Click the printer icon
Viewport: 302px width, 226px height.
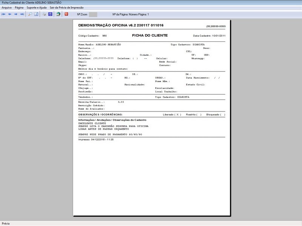(x=44, y=14)
